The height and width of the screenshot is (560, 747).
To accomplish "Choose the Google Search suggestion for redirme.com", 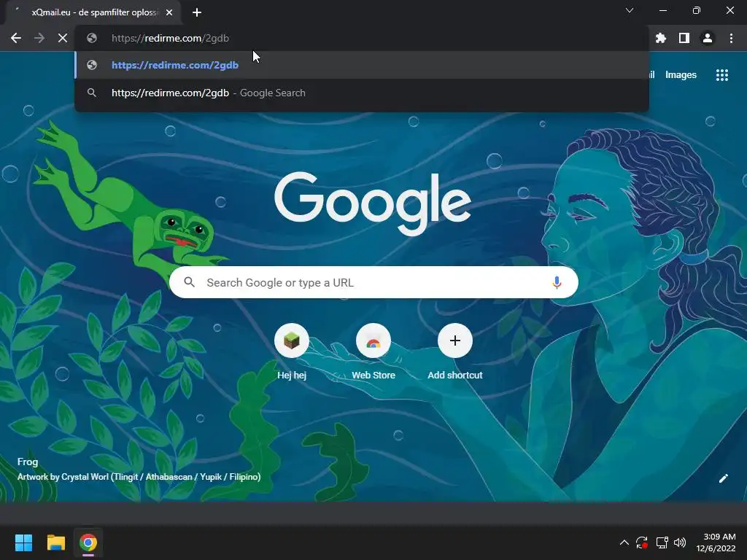I will (x=362, y=93).
